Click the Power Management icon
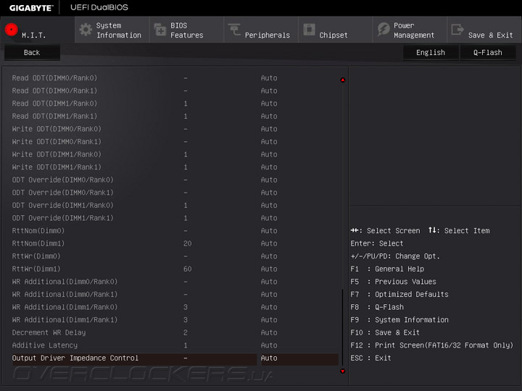This screenshot has width=522, height=391. pyautogui.click(x=384, y=30)
